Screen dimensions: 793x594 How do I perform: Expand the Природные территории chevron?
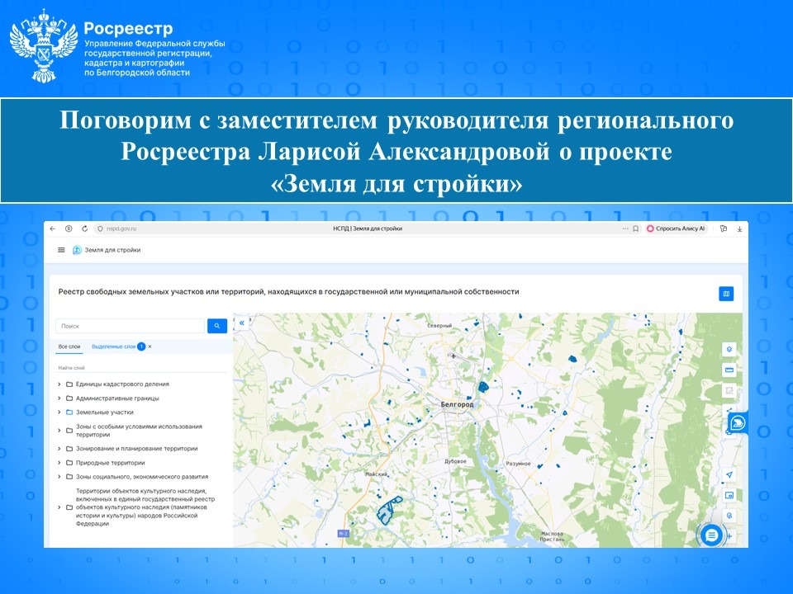click(x=59, y=463)
